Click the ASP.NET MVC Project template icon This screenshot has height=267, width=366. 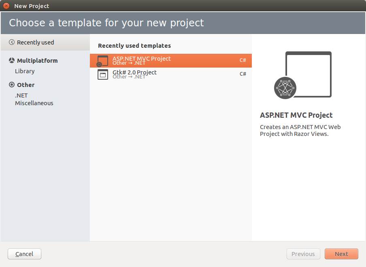coord(103,61)
